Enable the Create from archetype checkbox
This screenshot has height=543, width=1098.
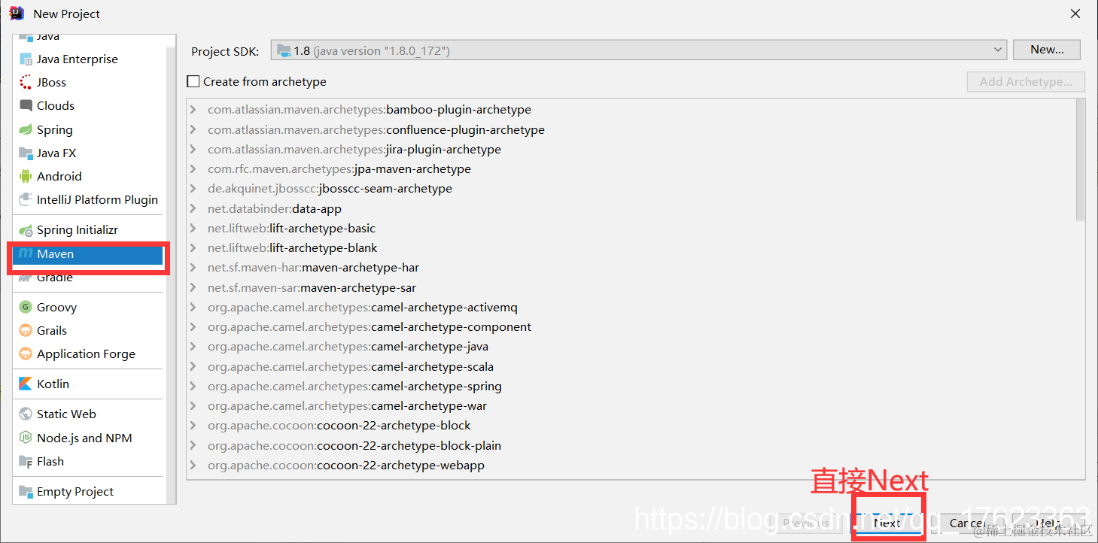(x=193, y=81)
